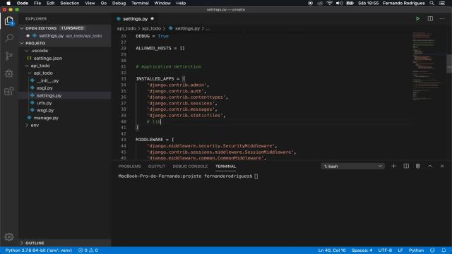Open the Debug view icon
The height and width of the screenshot is (254, 452).
[9, 73]
